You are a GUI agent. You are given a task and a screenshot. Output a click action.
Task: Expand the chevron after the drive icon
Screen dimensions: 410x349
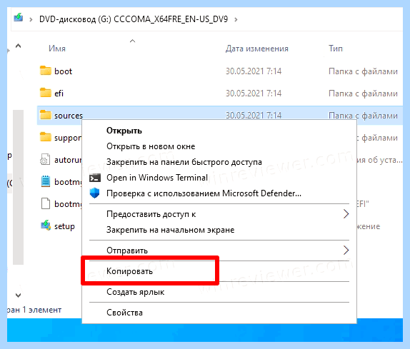[x=31, y=19]
